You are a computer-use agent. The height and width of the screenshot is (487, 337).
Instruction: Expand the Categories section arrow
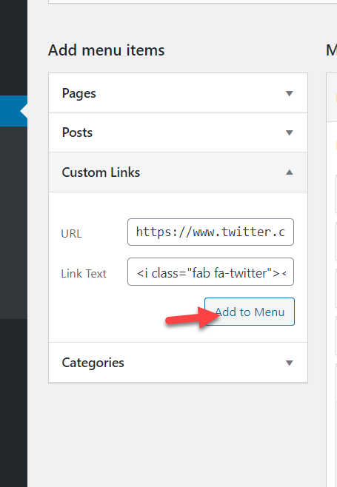[x=289, y=363]
